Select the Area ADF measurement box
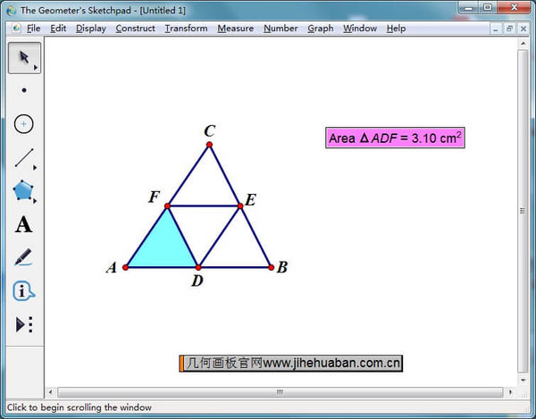 [x=395, y=138]
